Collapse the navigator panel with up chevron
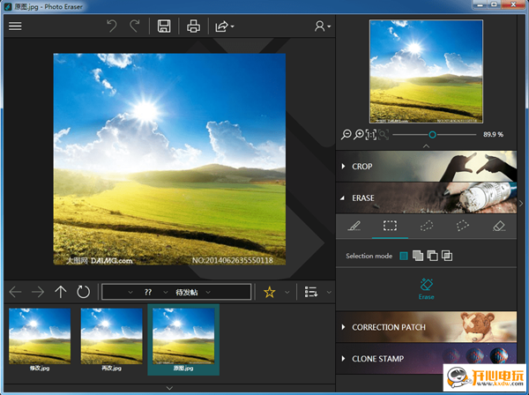 point(426,146)
